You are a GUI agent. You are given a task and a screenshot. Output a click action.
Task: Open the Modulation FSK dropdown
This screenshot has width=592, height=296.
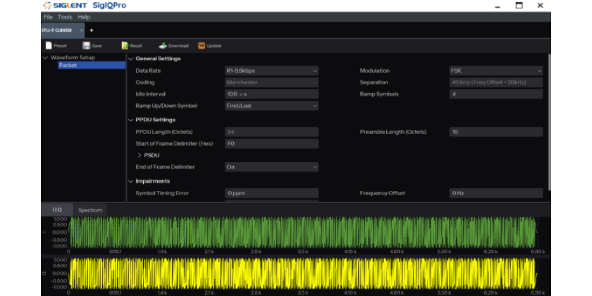pos(496,70)
